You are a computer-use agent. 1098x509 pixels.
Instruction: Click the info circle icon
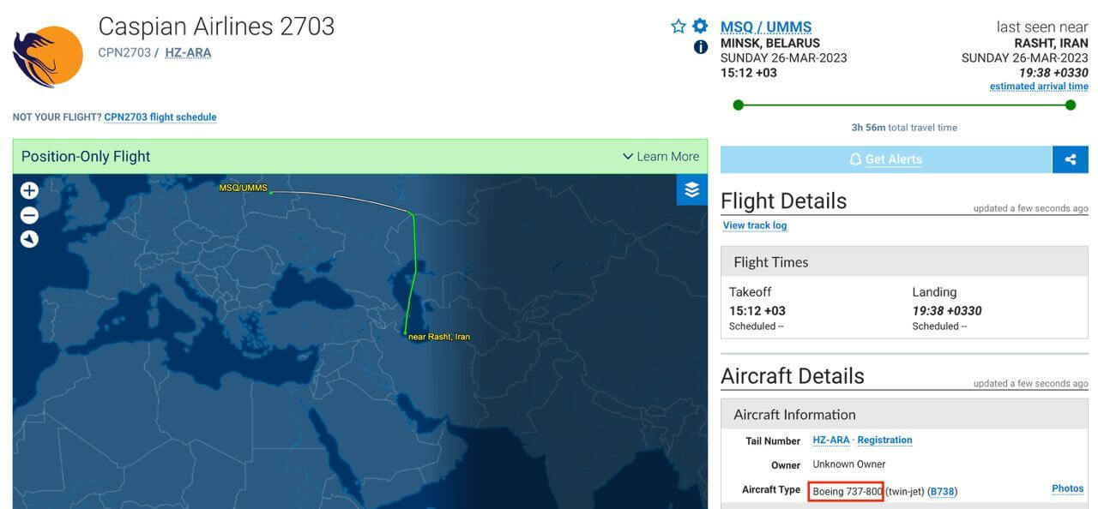point(700,47)
